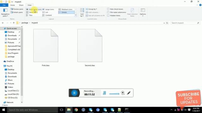The height and width of the screenshot is (113, 202).
Task: Select Extra large icons layout
Action: point(34,9)
